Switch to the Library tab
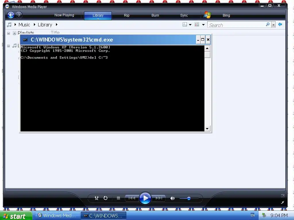The width and height of the screenshot is (294, 220). 98,15
